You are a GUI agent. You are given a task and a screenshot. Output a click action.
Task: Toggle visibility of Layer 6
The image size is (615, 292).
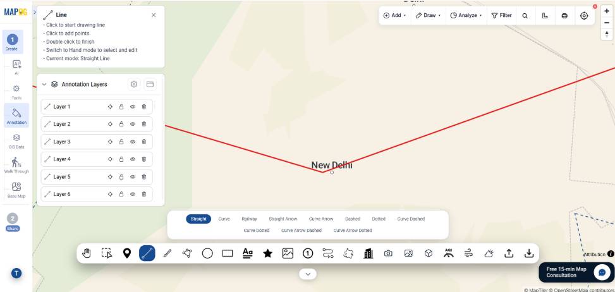133,194
